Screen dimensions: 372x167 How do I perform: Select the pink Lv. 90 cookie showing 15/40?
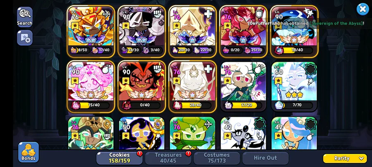[91, 87]
